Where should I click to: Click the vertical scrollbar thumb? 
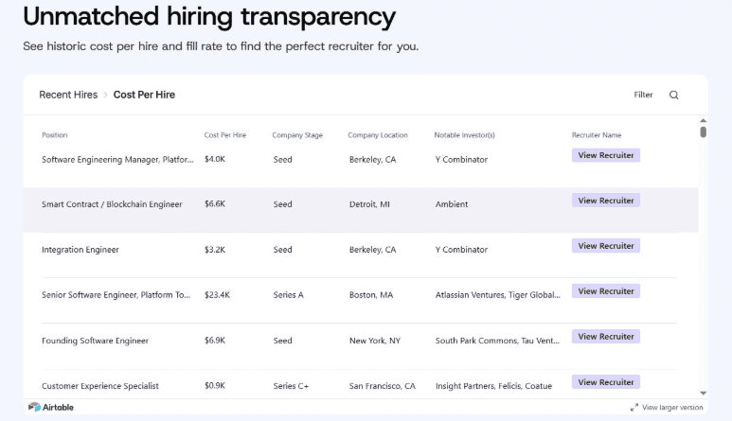(704, 132)
